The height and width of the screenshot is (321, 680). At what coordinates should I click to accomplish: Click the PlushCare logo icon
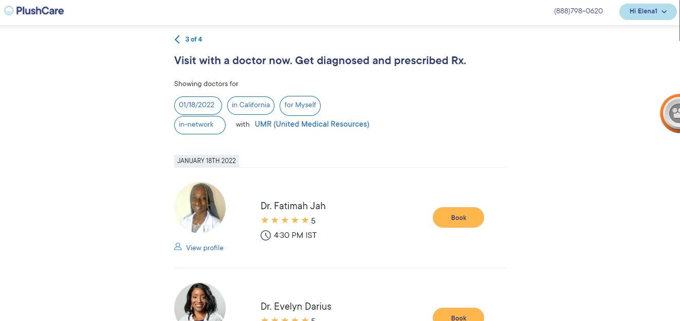click(x=9, y=11)
